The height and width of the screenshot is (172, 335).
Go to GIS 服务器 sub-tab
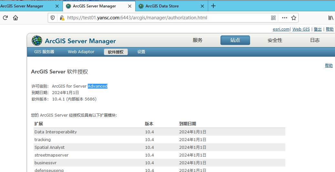44,52
